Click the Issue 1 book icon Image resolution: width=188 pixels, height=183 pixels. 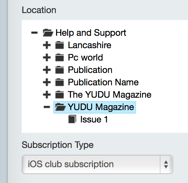click(x=72, y=119)
